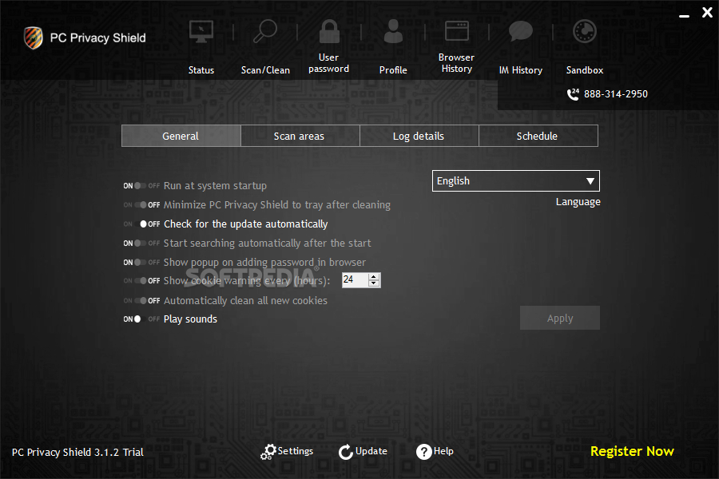Toggle Play sounds switch
The image size is (719, 479).
pyautogui.click(x=141, y=319)
